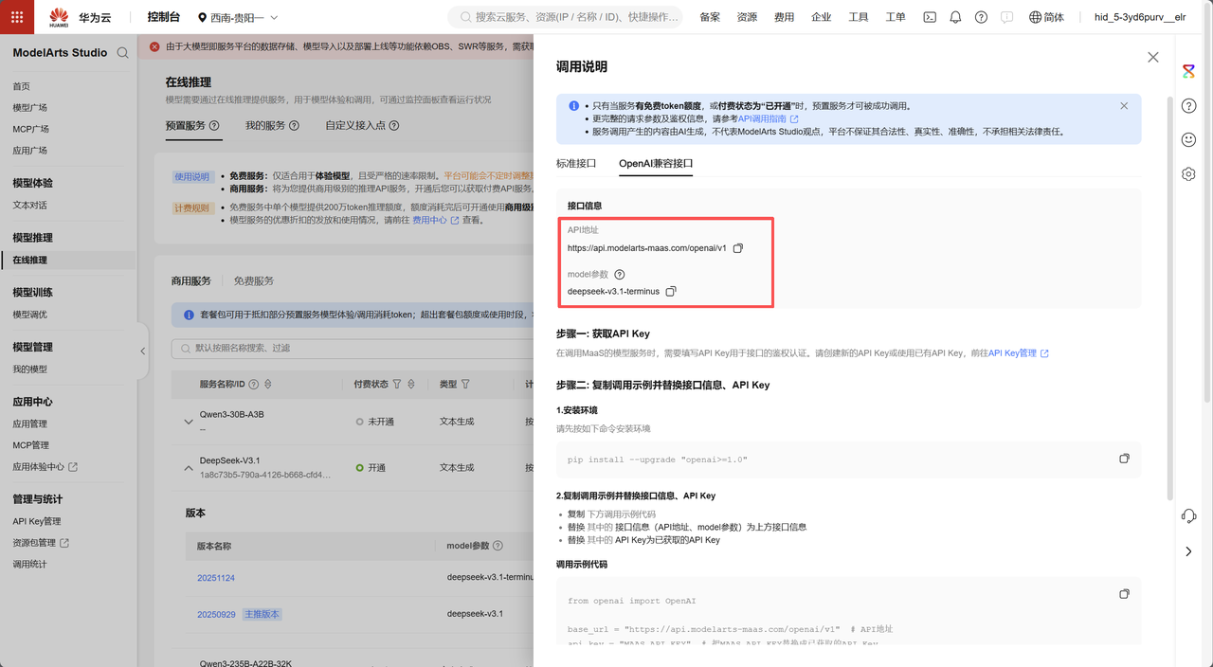Open the notification bell

tap(955, 17)
